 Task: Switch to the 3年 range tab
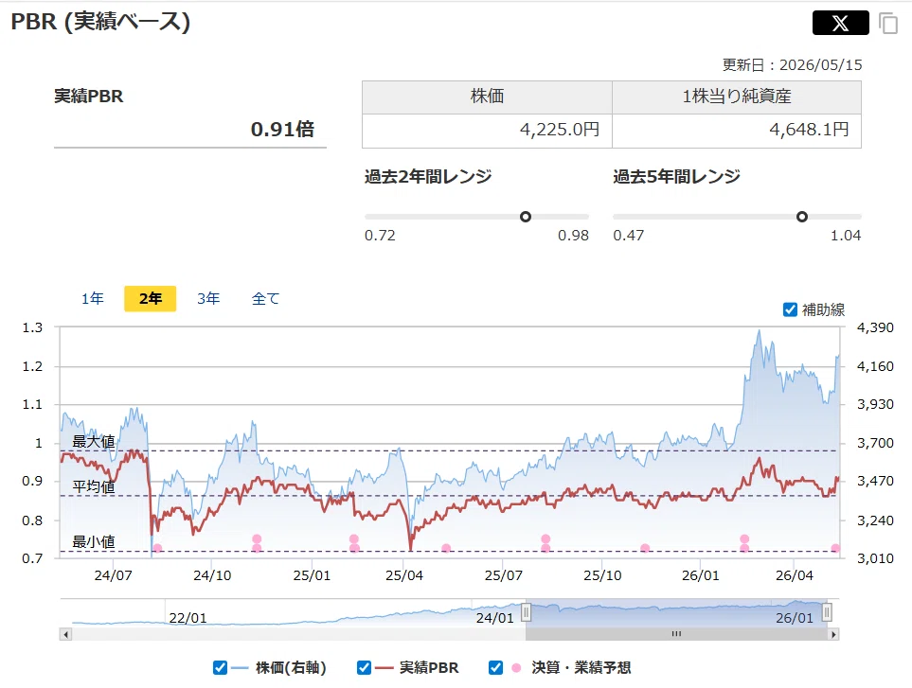(208, 299)
